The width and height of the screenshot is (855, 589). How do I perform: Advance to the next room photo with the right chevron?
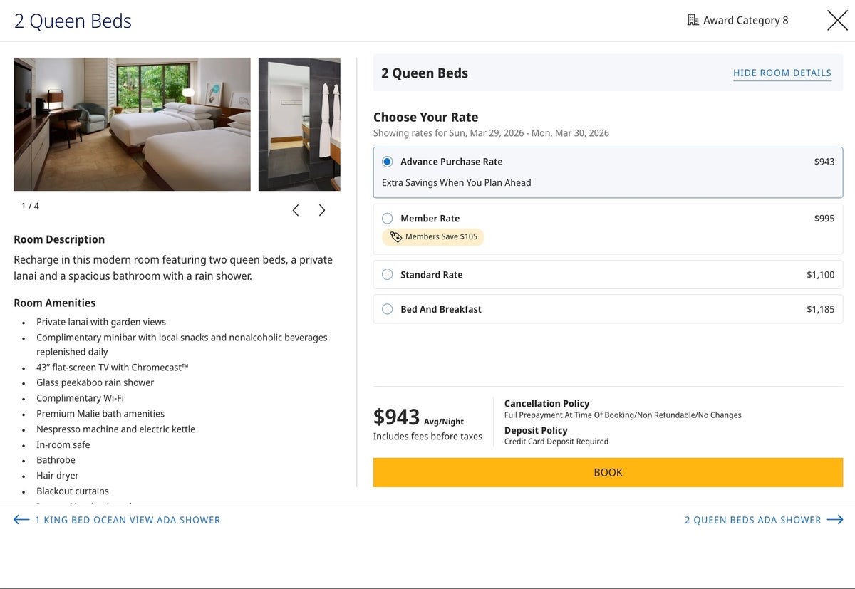click(322, 210)
